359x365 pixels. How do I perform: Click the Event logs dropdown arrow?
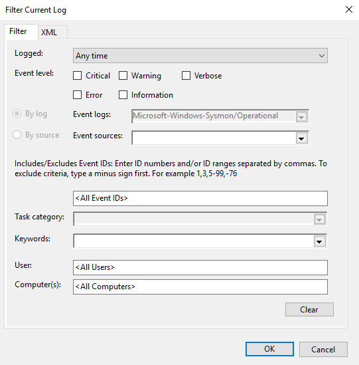click(x=301, y=117)
